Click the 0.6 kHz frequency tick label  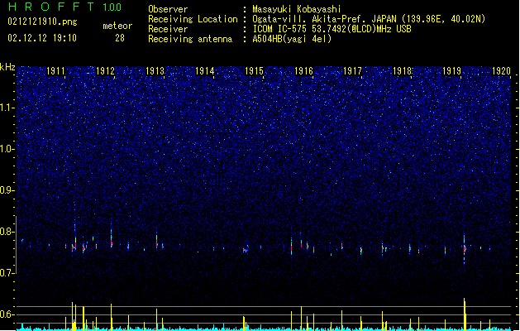click(7, 314)
